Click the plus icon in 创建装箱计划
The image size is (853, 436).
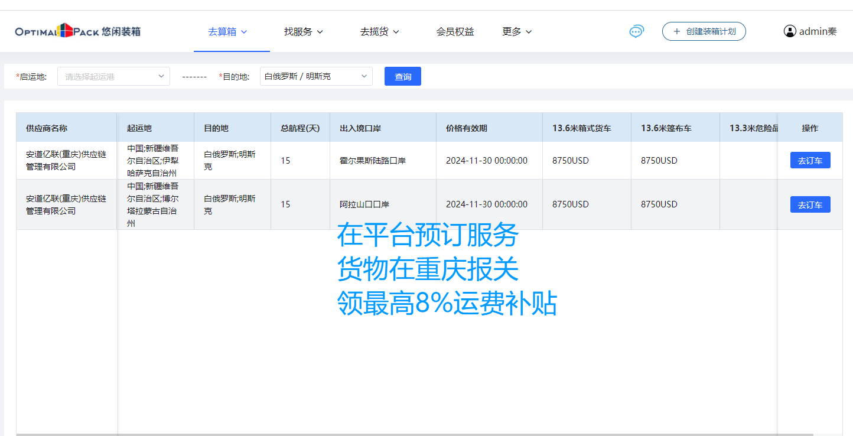coord(677,31)
